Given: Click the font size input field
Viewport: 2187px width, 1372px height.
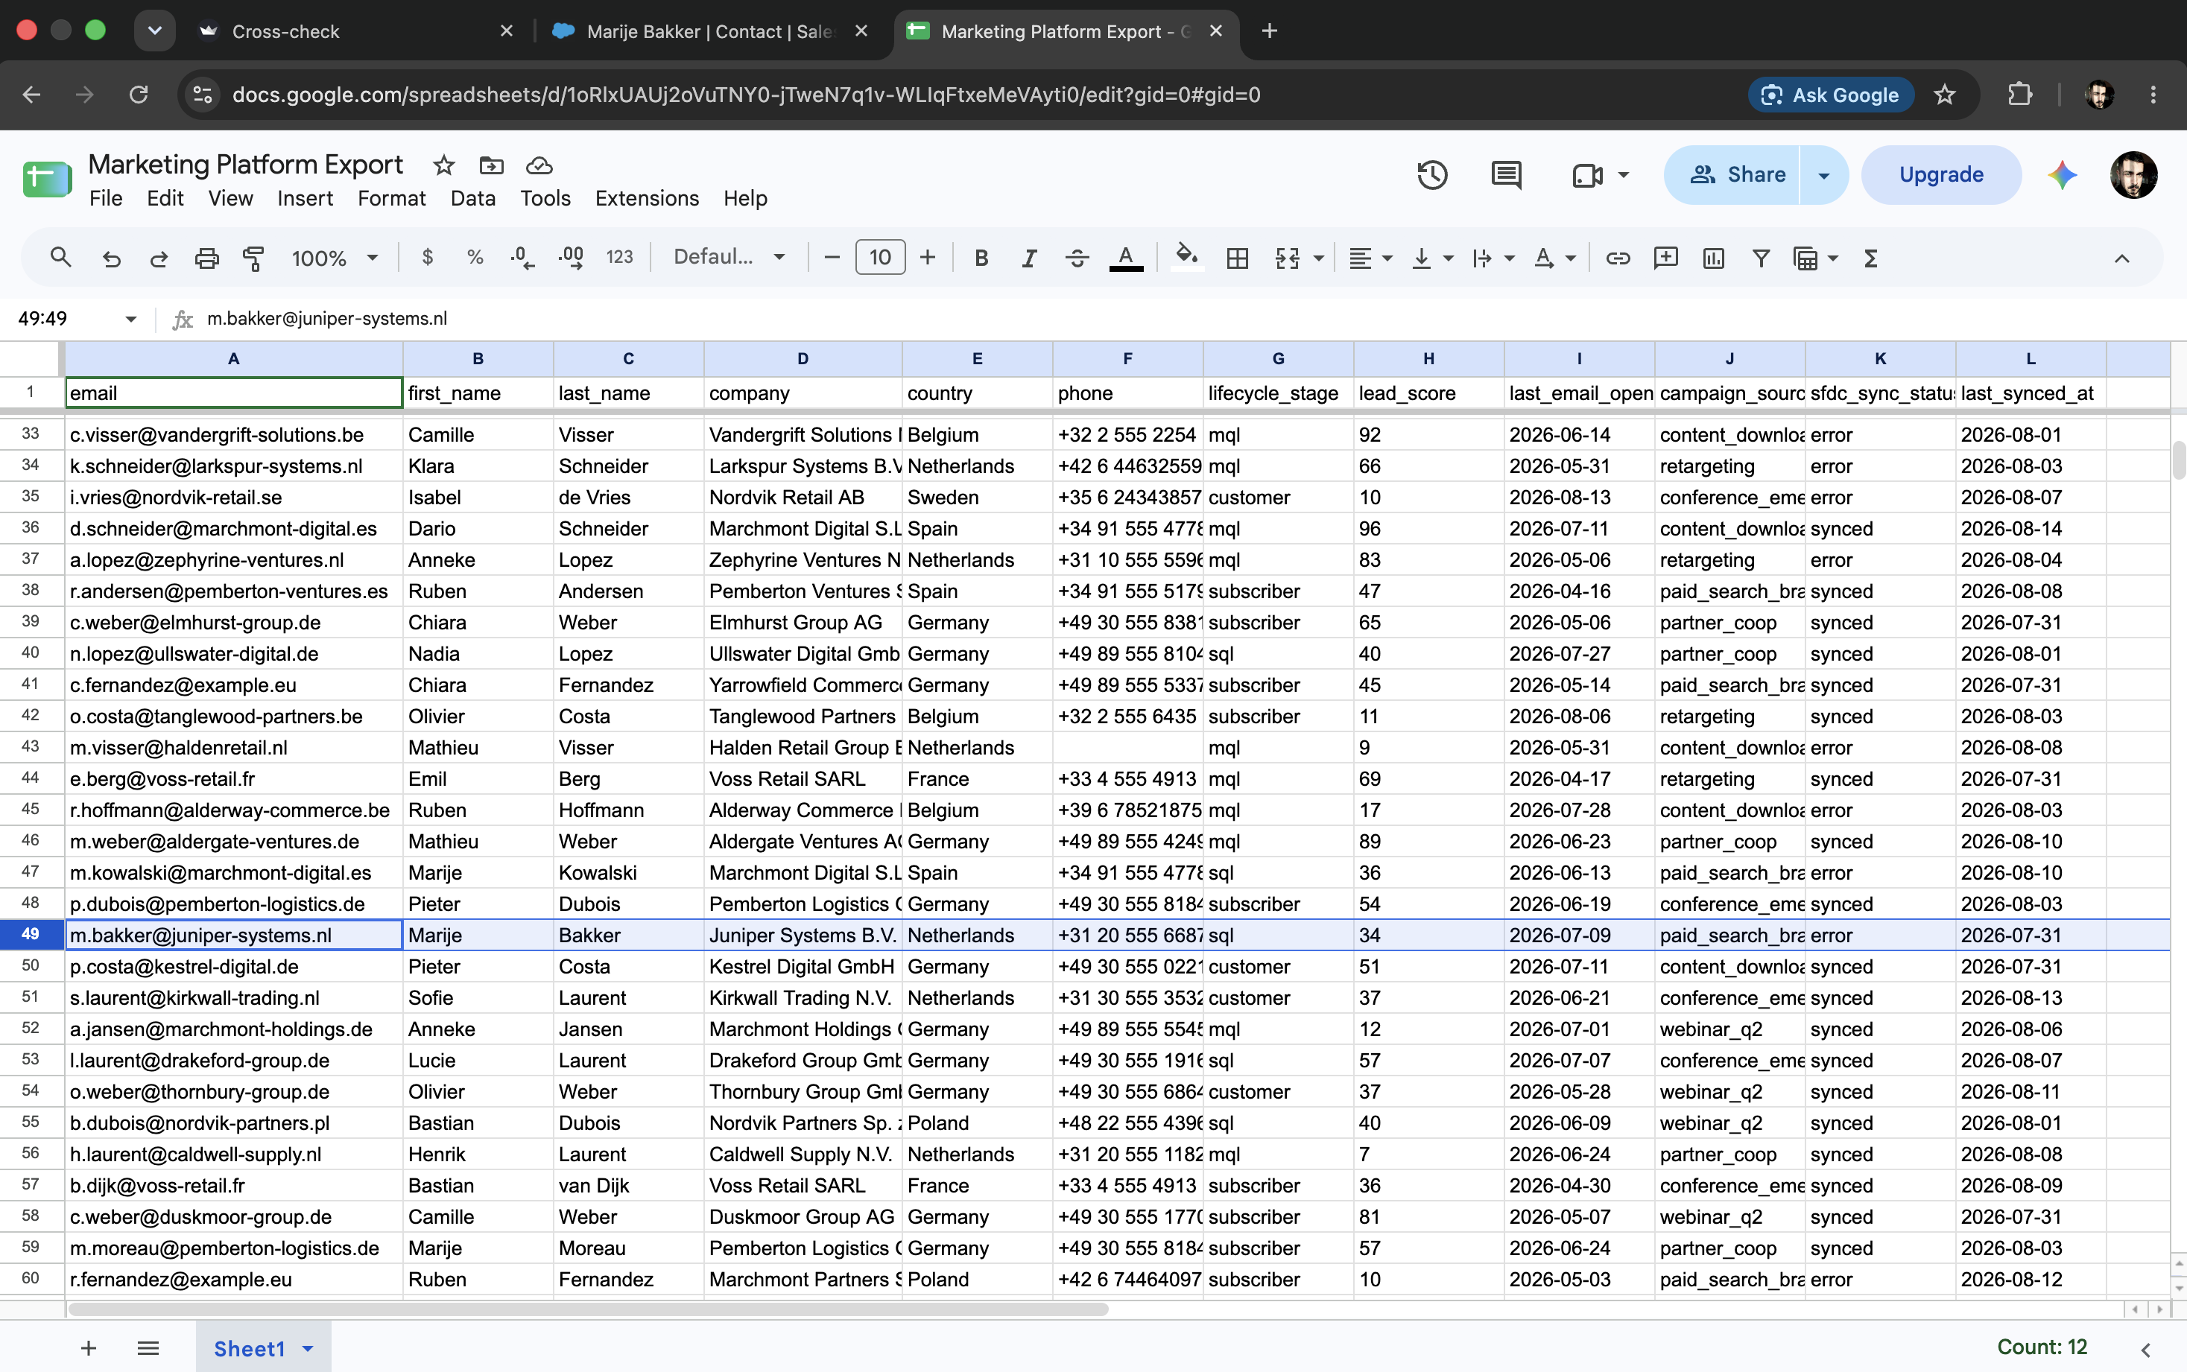Looking at the screenshot, I should 880,258.
